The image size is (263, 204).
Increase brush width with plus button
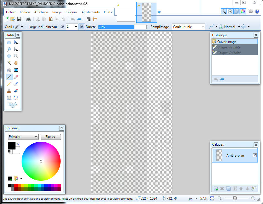pyautogui.click(x=82, y=27)
